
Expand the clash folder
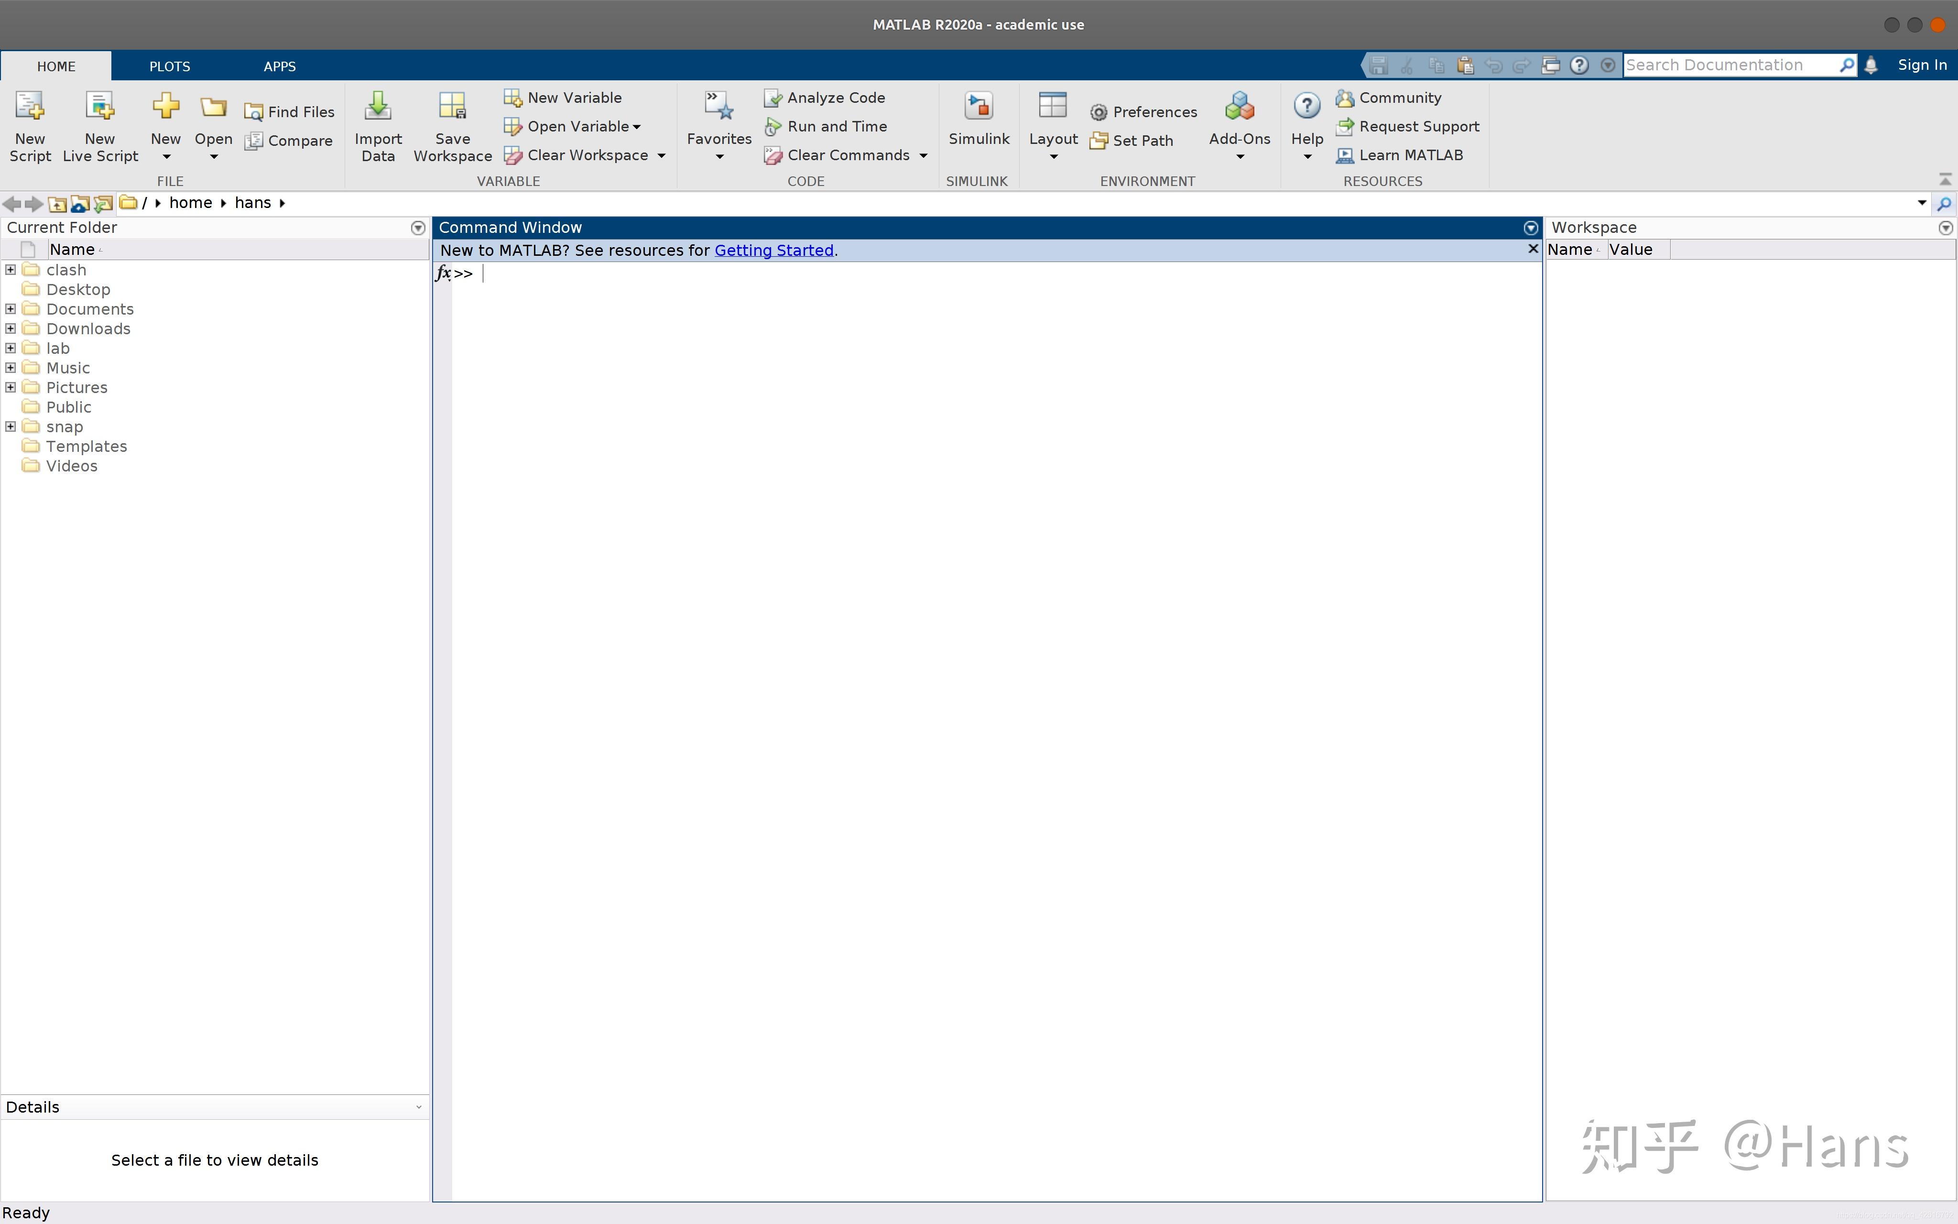(11, 270)
